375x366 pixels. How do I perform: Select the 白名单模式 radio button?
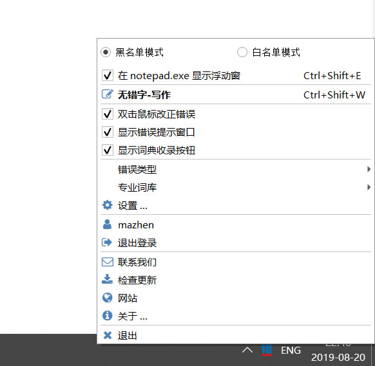tap(242, 52)
